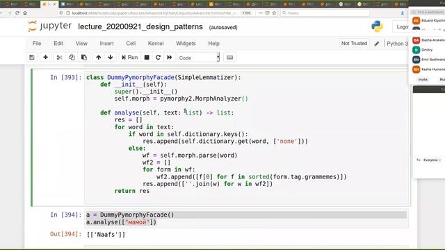
Task: Select participant Kesha in the list
Action: point(428,69)
